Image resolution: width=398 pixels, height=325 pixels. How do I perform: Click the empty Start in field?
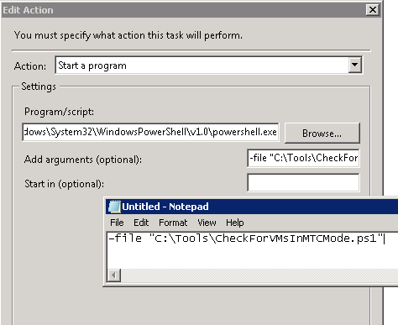click(303, 182)
